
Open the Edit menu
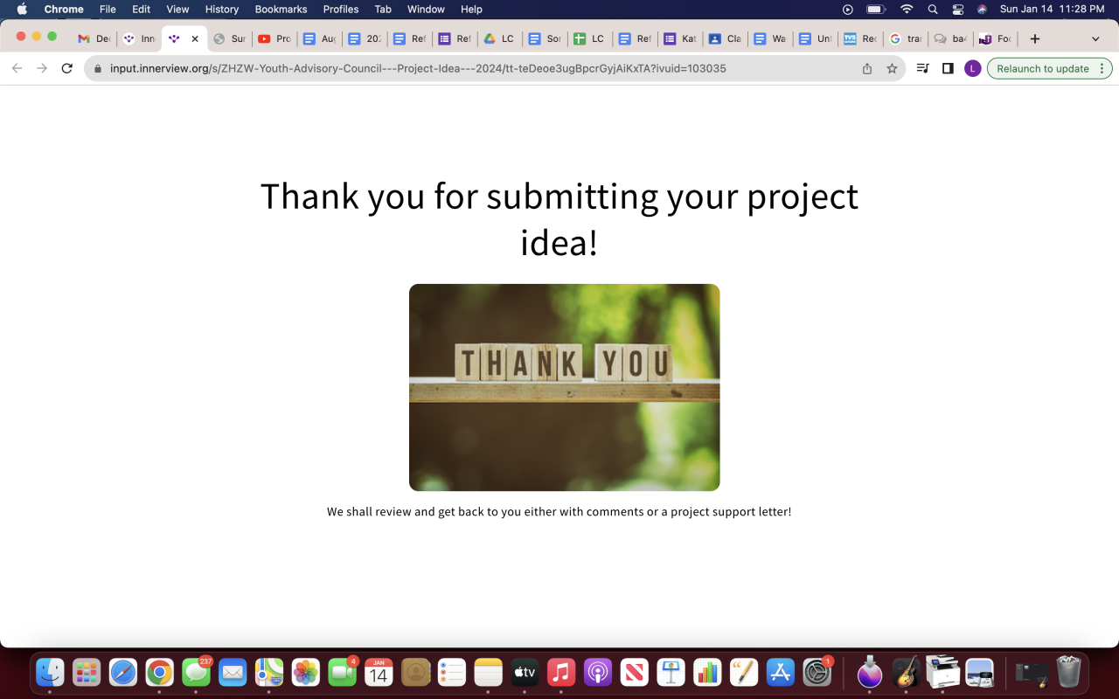141,9
